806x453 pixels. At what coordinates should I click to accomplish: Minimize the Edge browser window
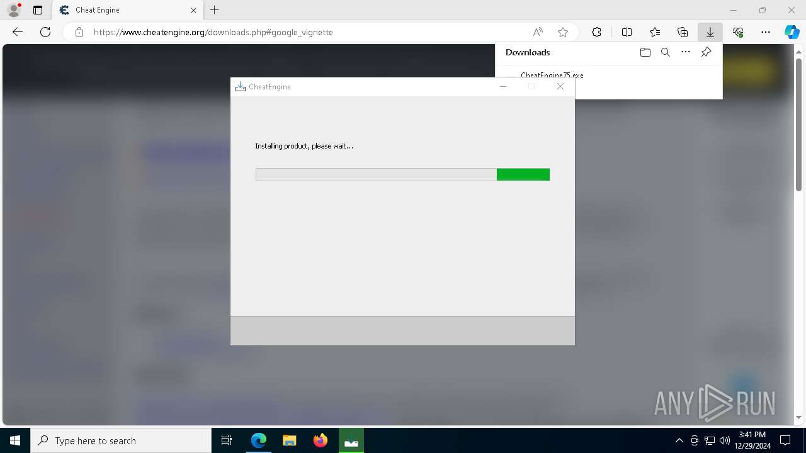(734, 10)
